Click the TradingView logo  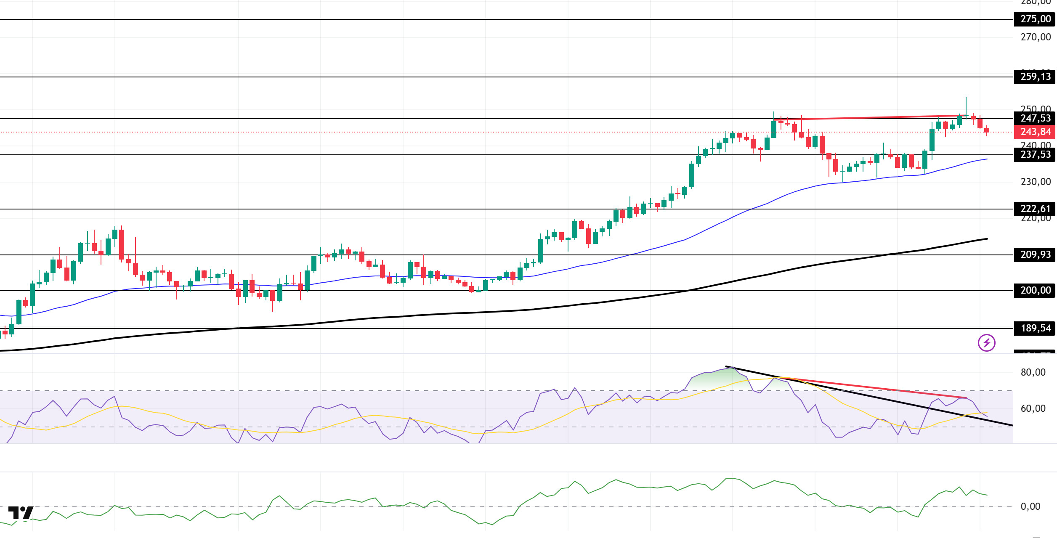click(x=21, y=513)
